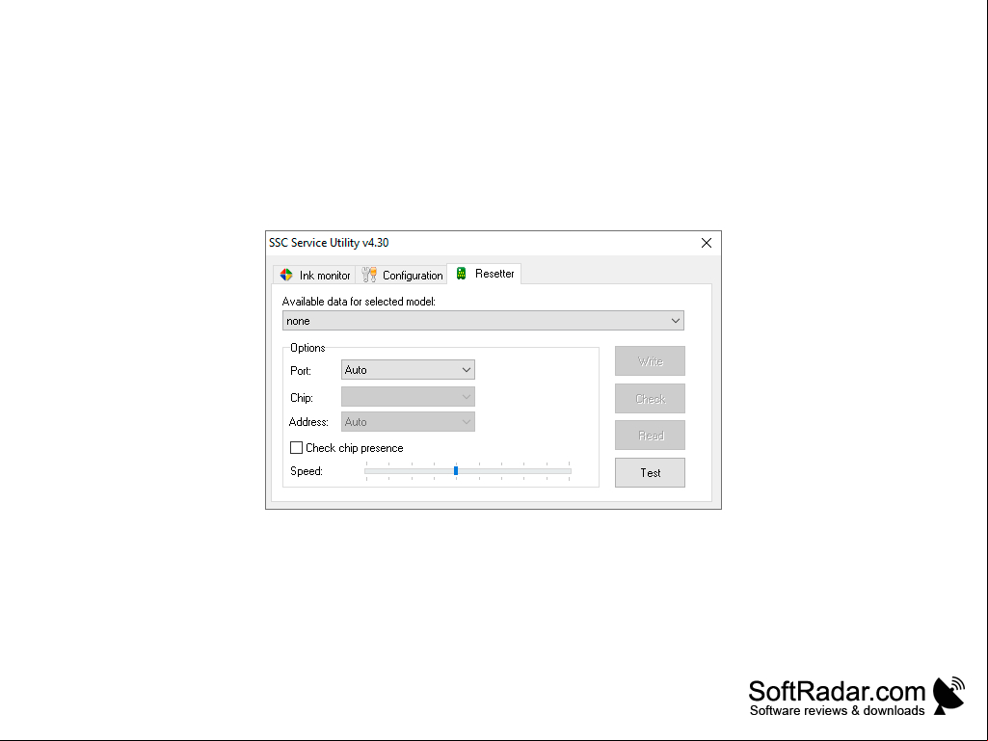Click the Read button
Screen dimensions: 988x741
pyautogui.click(x=651, y=436)
